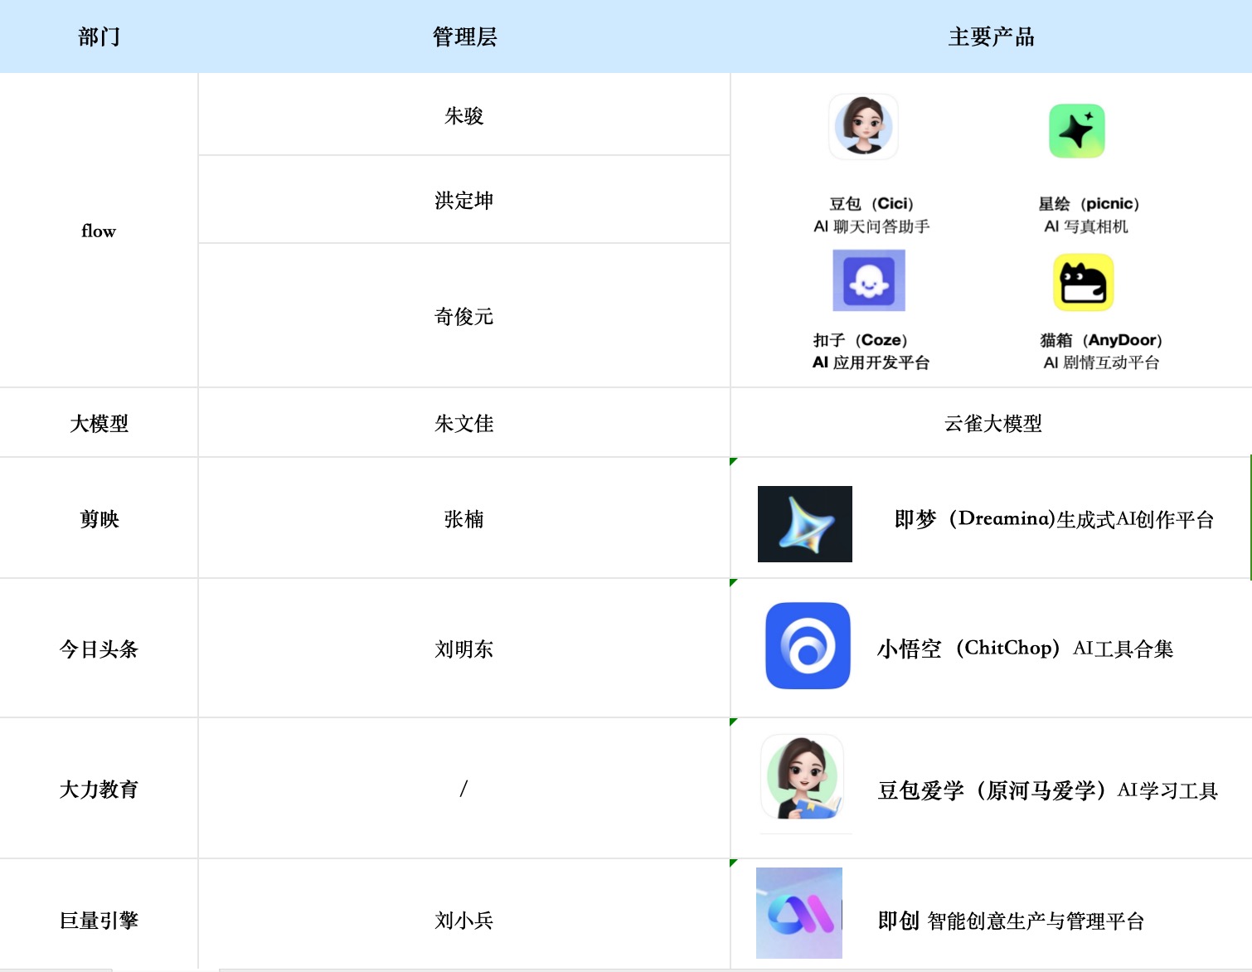Click the 豆包爱学 product text
Screen dimensions: 1252x972
click(1047, 790)
